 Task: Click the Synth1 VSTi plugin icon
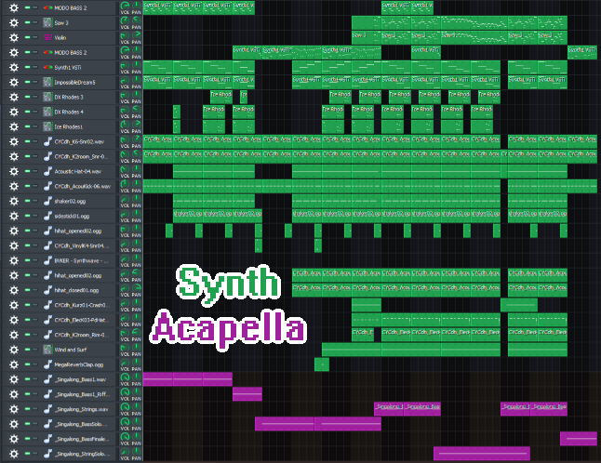point(47,67)
